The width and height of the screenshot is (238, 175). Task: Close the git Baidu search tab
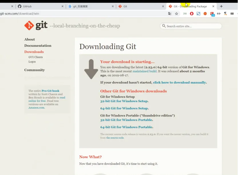tap(113, 6)
